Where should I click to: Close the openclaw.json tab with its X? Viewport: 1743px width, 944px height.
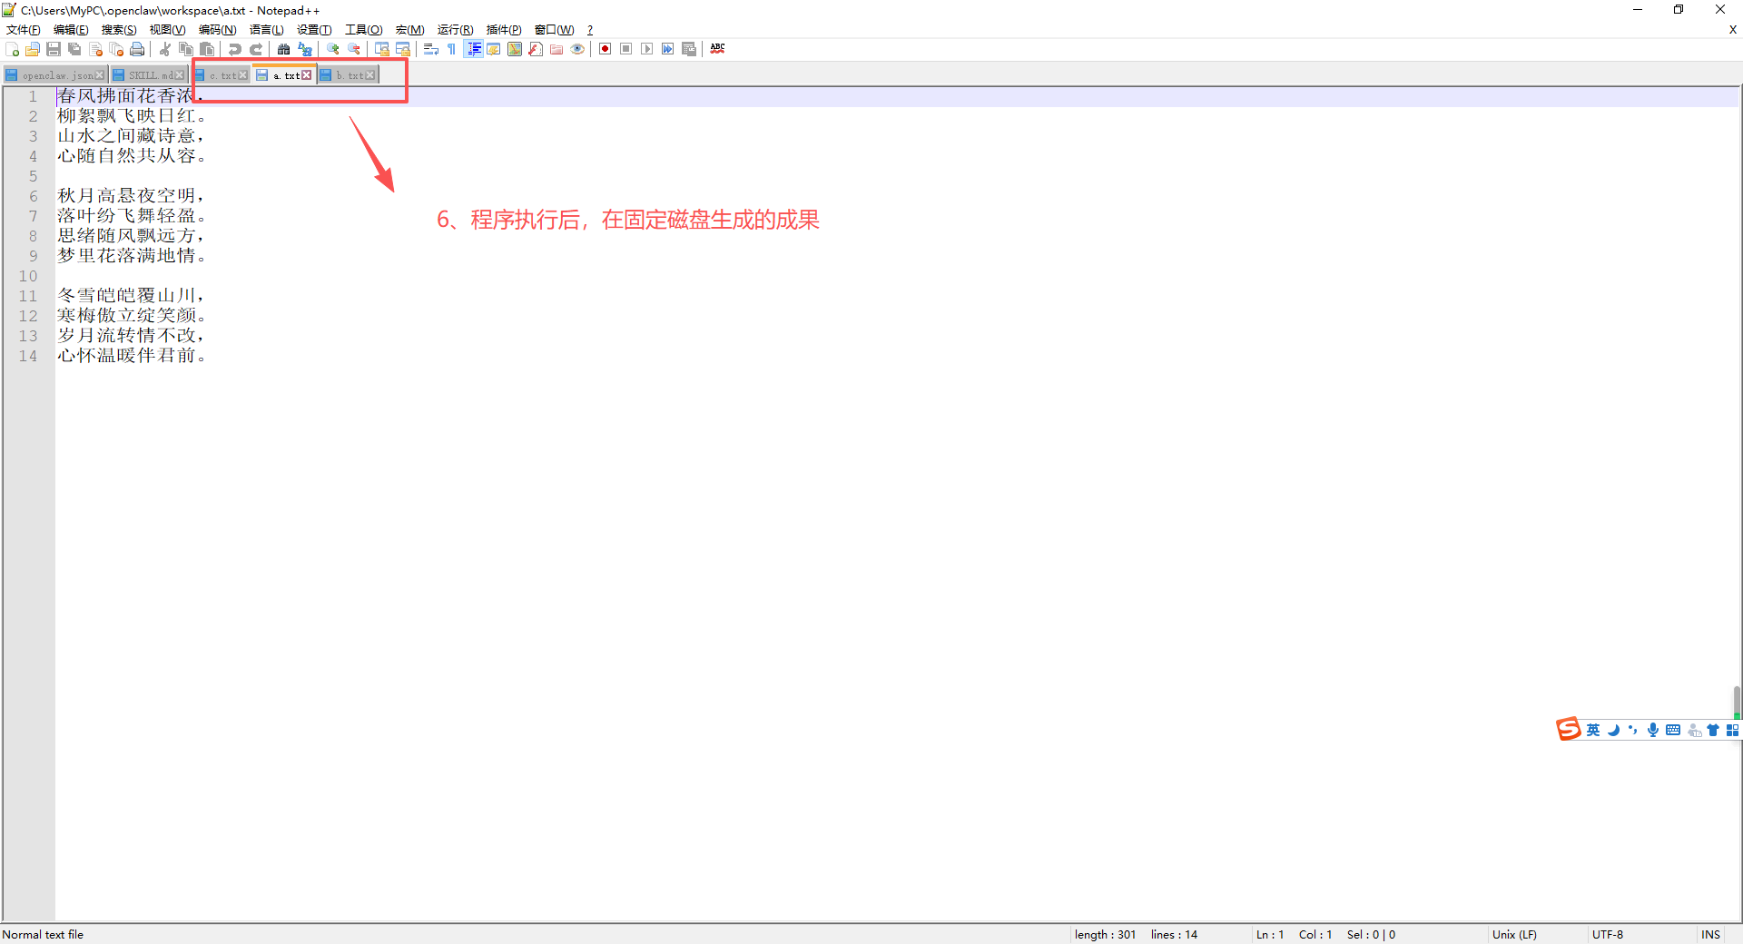click(100, 75)
